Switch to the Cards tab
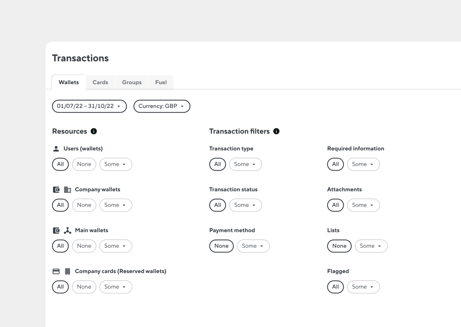461x327 pixels. coord(100,82)
